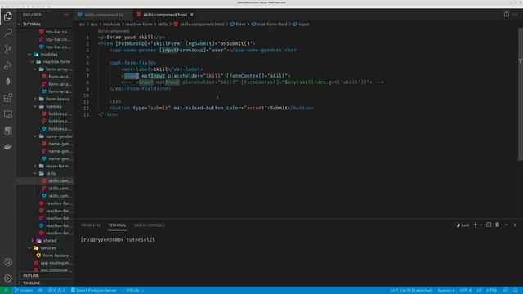Open the Remote Explorer view

[x=8, y=114]
